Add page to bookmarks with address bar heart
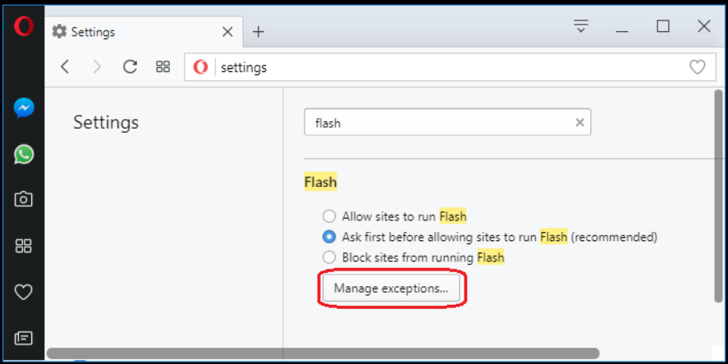The width and height of the screenshot is (728, 364). (x=697, y=67)
